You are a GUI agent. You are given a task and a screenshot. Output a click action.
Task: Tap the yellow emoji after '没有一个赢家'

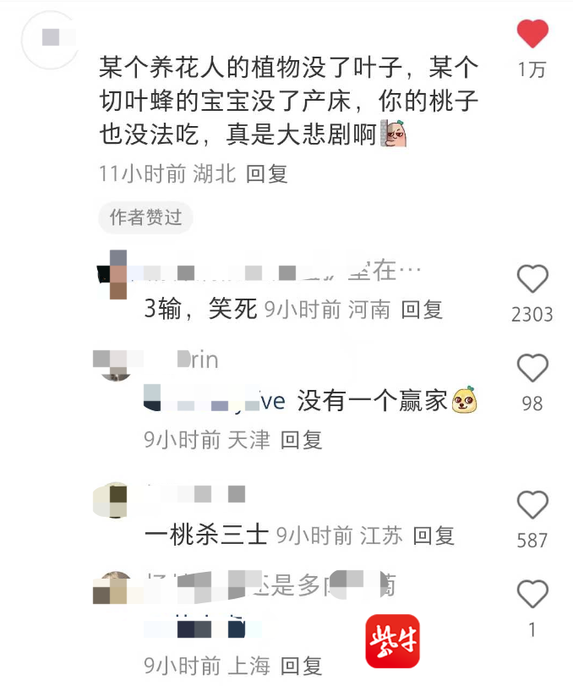tap(464, 400)
